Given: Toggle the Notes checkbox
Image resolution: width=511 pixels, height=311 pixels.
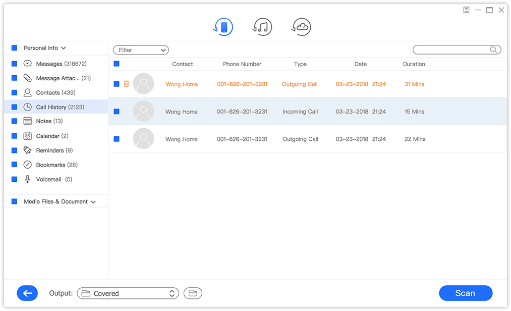Looking at the screenshot, I should pos(14,121).
